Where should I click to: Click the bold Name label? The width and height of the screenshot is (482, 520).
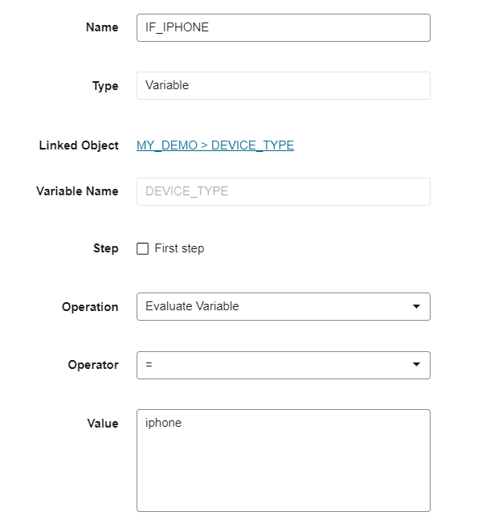tap(102, 27)
